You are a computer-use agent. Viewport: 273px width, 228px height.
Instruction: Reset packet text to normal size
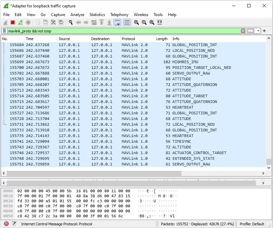(152, 22)
